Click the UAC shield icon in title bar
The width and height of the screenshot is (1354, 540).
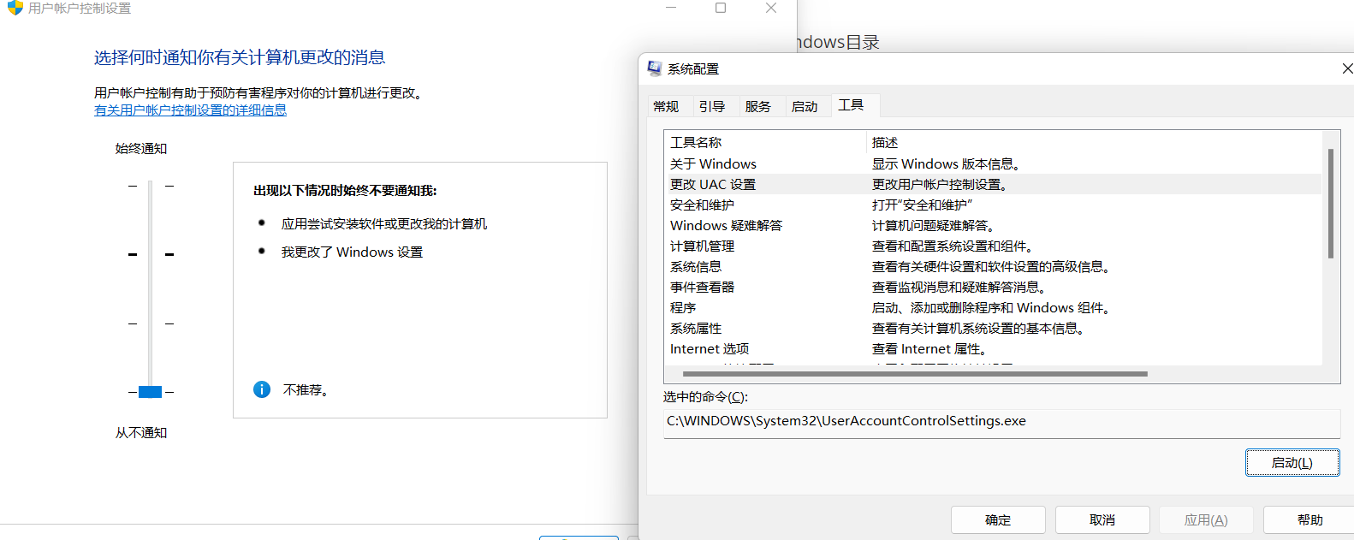coord(15,8)
